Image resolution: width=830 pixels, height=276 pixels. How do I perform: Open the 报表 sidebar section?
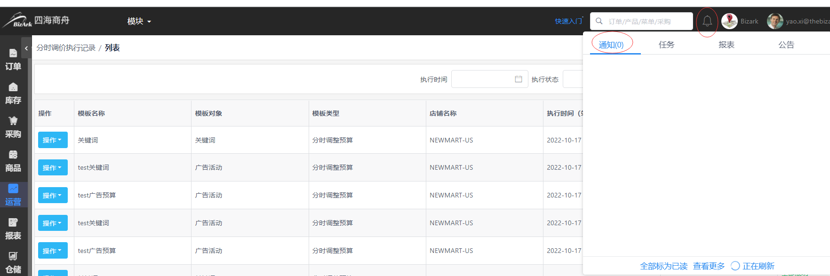pos(13,229)
